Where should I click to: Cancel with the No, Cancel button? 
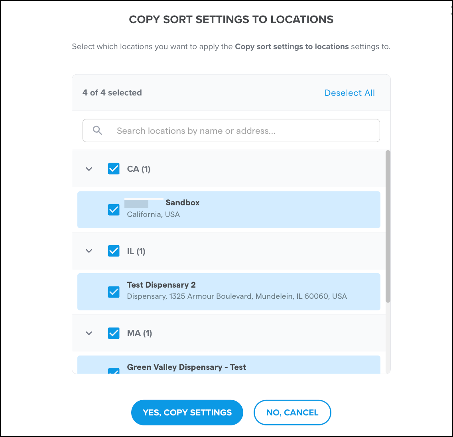[x=292, y=412]
